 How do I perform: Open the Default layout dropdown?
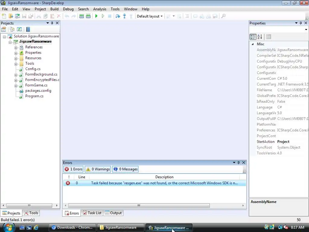pyautogui.click(x=150, y=16)
